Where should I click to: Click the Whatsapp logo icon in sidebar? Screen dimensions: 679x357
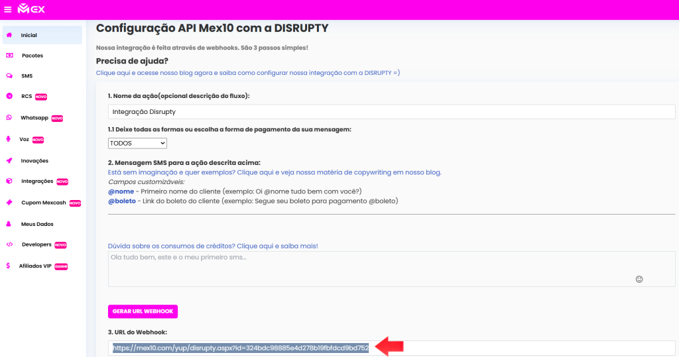click(x=9, y=118)
